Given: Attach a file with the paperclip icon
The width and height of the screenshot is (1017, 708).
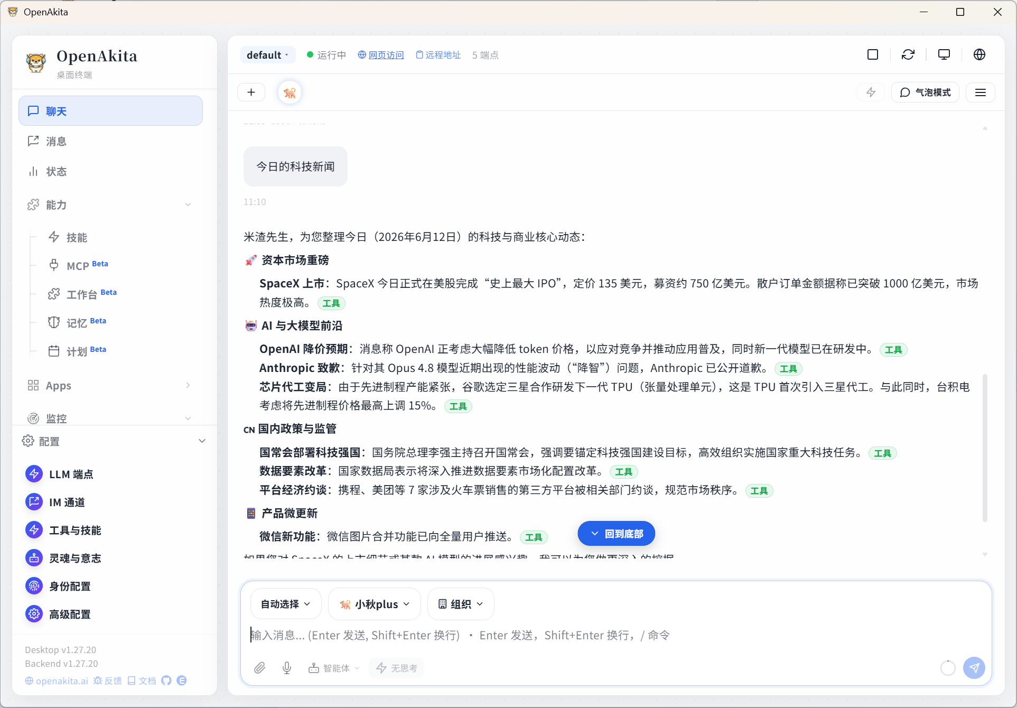Looking at the screenshot, I should coord(259,668).
